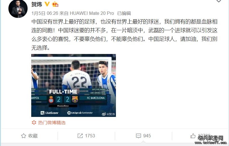
Task: Click the HUAWEI Mate 20 Pro source link
Action: [x=92, y=13]
